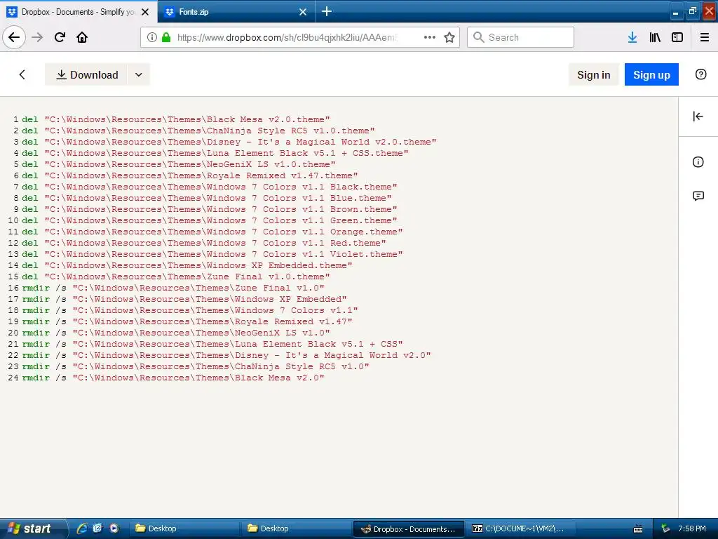Launch Windows Media Player quick launch
Viewport: 718px width, 539px height.
114,528
